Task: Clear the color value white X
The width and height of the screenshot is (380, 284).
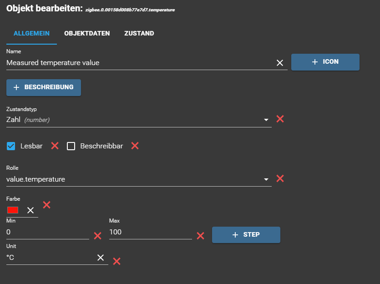Action: pyautogui.click(x=30, y=210)
